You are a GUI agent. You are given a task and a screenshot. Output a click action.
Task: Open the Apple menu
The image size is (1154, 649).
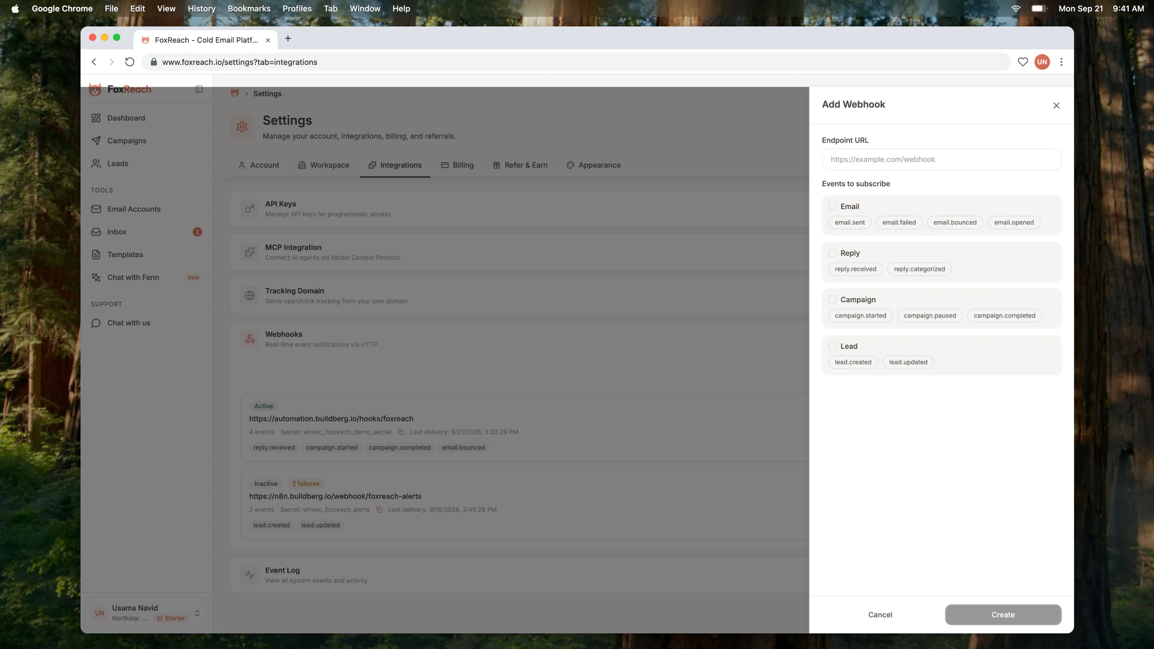point(15,8)
